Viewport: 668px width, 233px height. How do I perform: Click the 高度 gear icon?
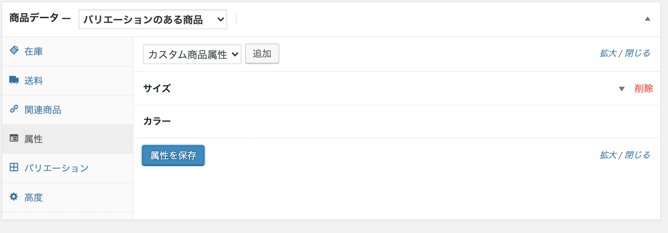click(x=14, y=197)
